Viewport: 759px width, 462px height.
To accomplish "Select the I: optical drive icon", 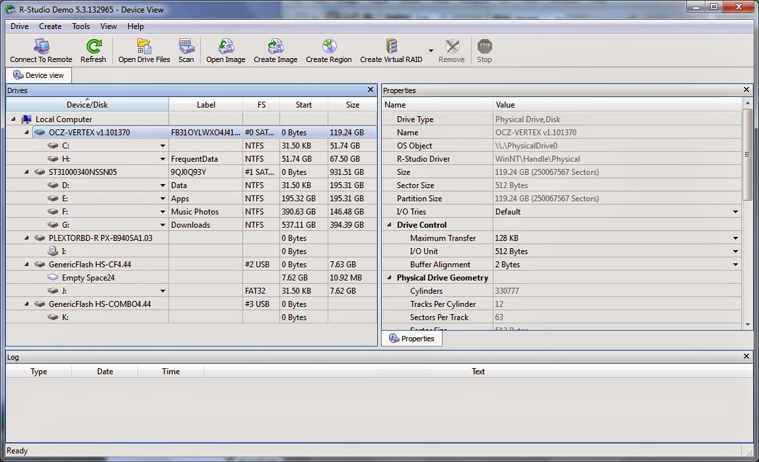I will point(53,251).
